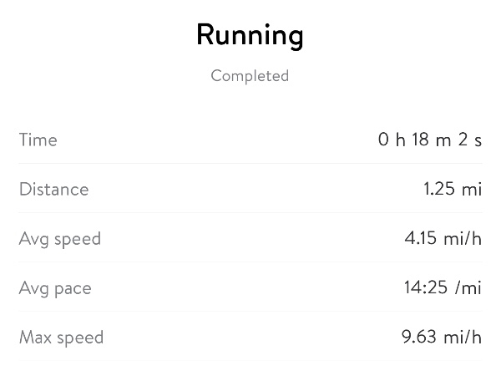Select the Completed status text

coord(250,76)
